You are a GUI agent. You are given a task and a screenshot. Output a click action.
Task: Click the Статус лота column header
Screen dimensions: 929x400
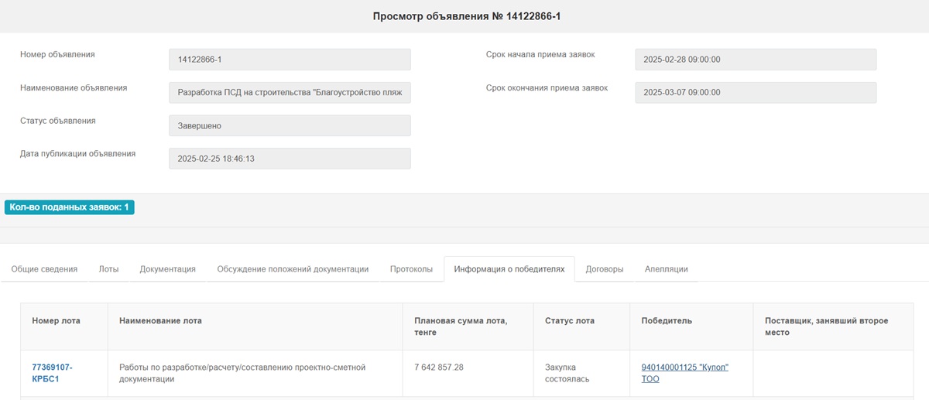click(x=570, y=321)
